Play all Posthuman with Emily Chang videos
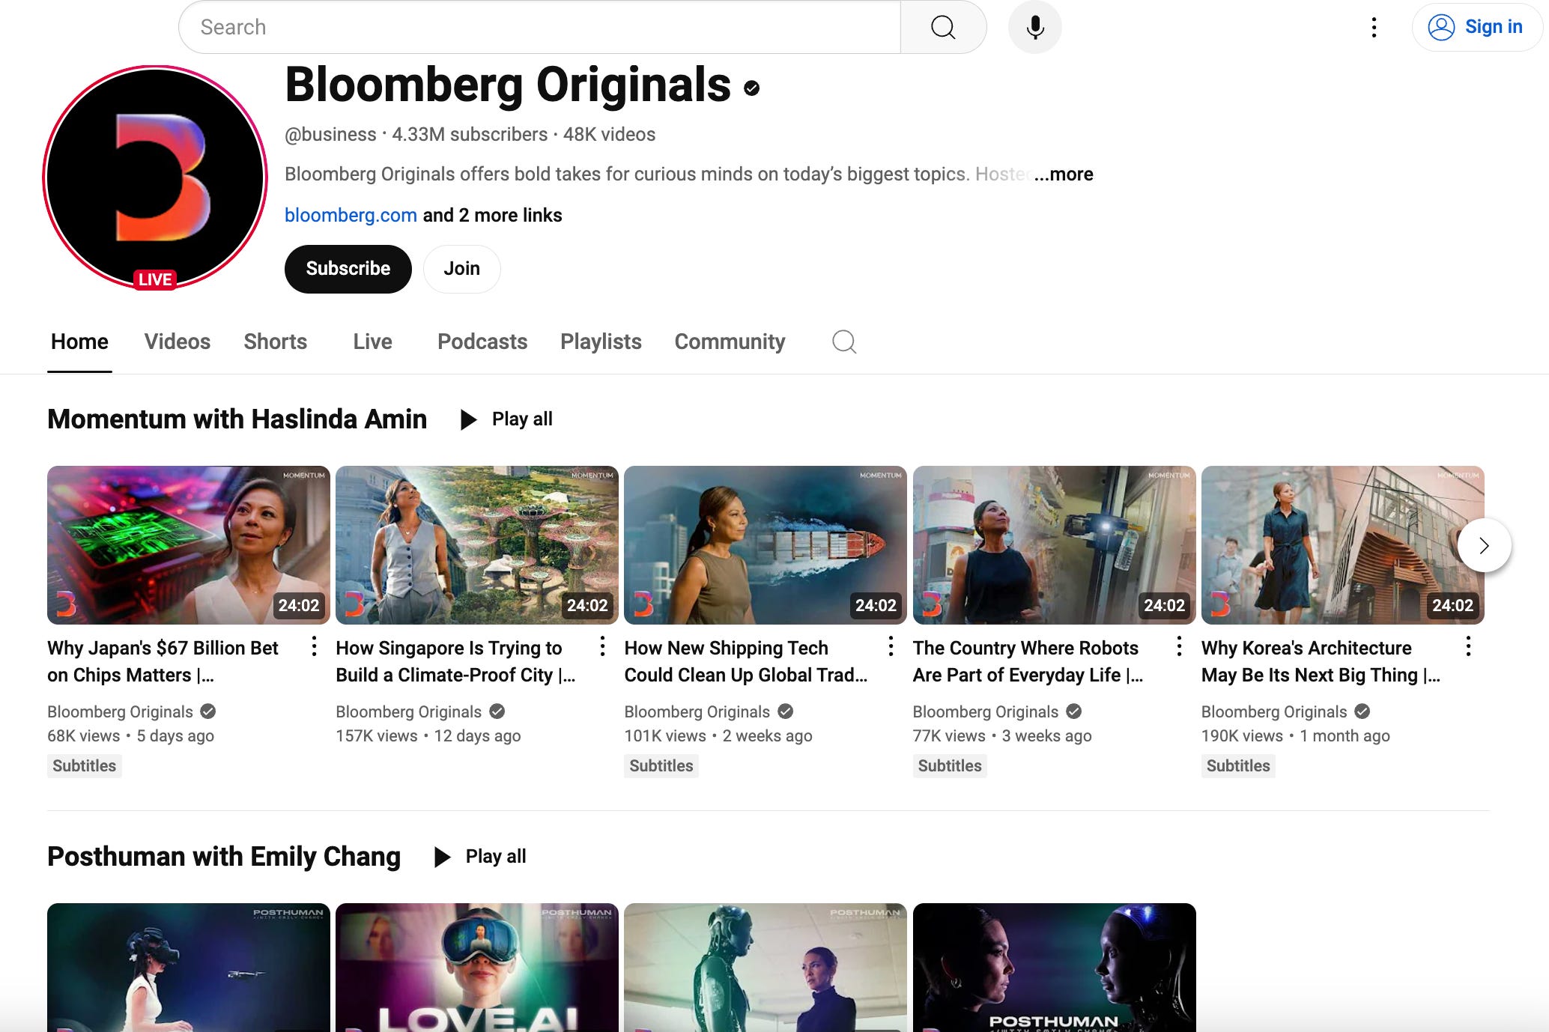The width and height of the screenshot is (1549, 1032). (x=481, y=857)
